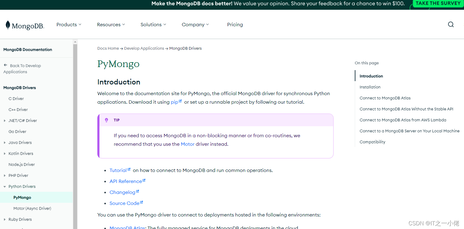Screen dimensions: 464x229
Task: Expand the Kotlin Drivers tree arrow
Action: tap(5, 154)
